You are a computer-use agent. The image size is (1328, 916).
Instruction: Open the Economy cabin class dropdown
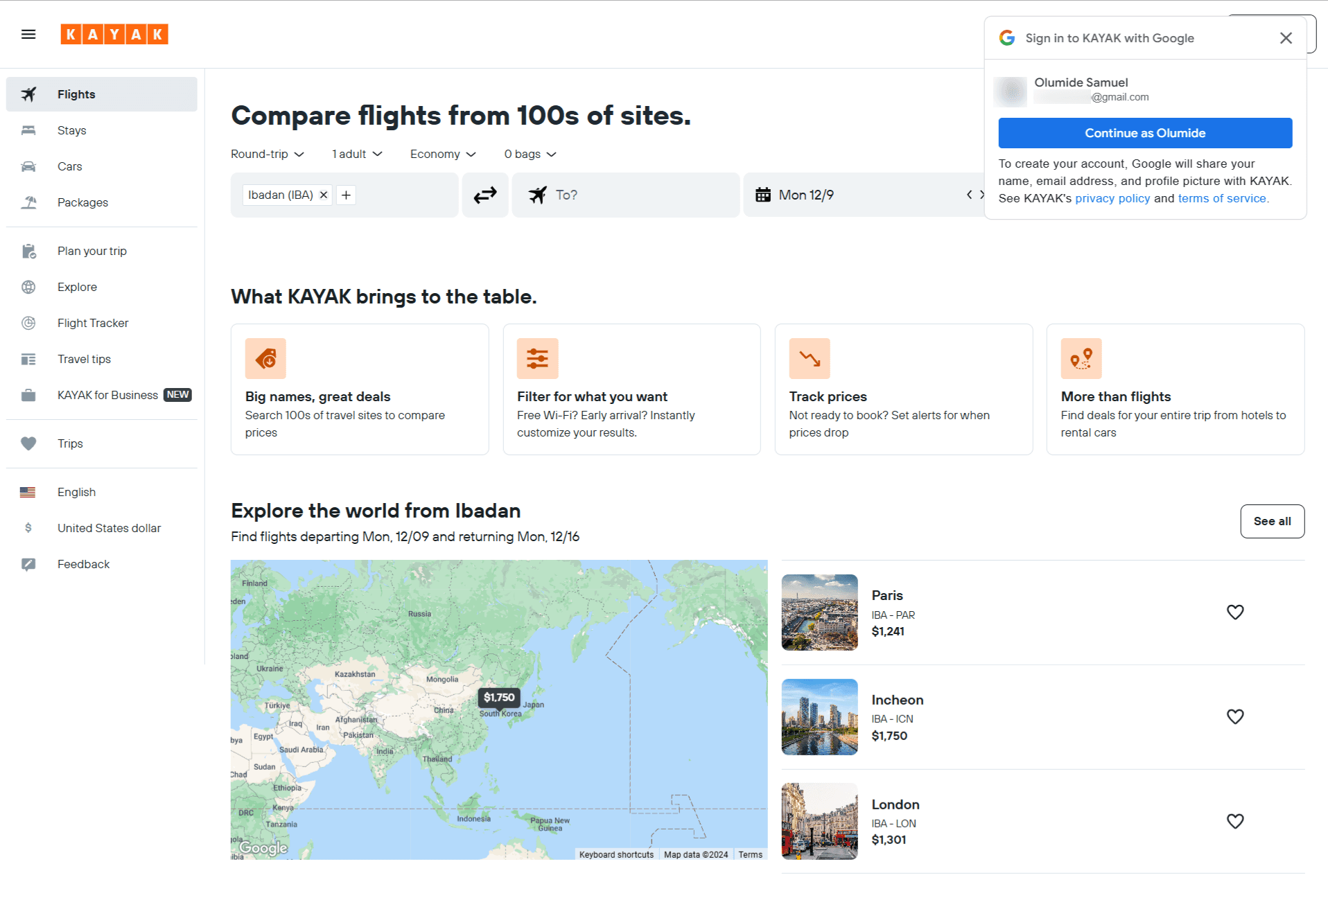[443, 154]
